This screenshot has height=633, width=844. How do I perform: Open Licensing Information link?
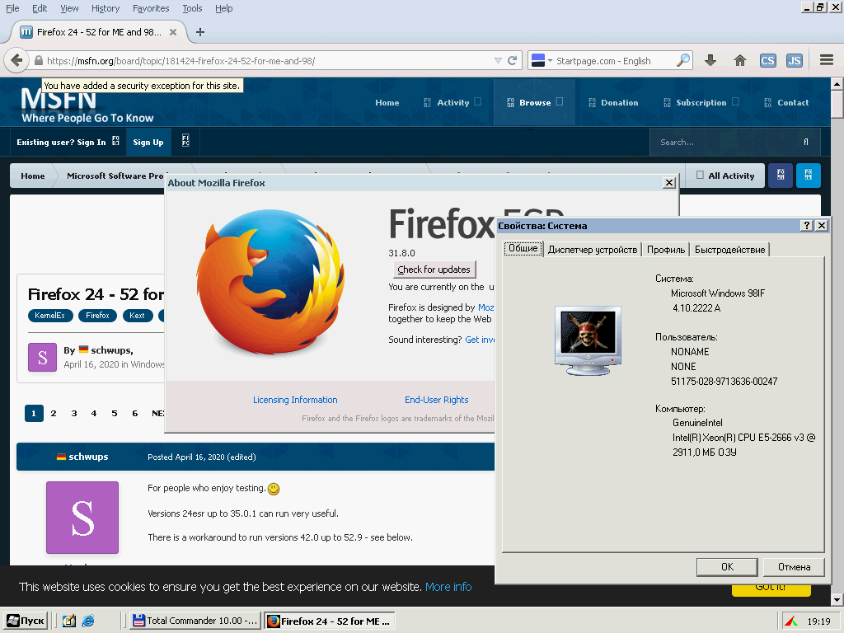295,400
